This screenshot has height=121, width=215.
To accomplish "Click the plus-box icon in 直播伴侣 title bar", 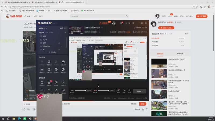I will pyautogui.click(x=130, y=23).
